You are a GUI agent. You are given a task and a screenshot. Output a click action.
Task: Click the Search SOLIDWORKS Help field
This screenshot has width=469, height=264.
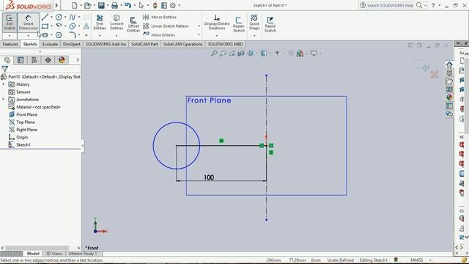pos(391,5)
